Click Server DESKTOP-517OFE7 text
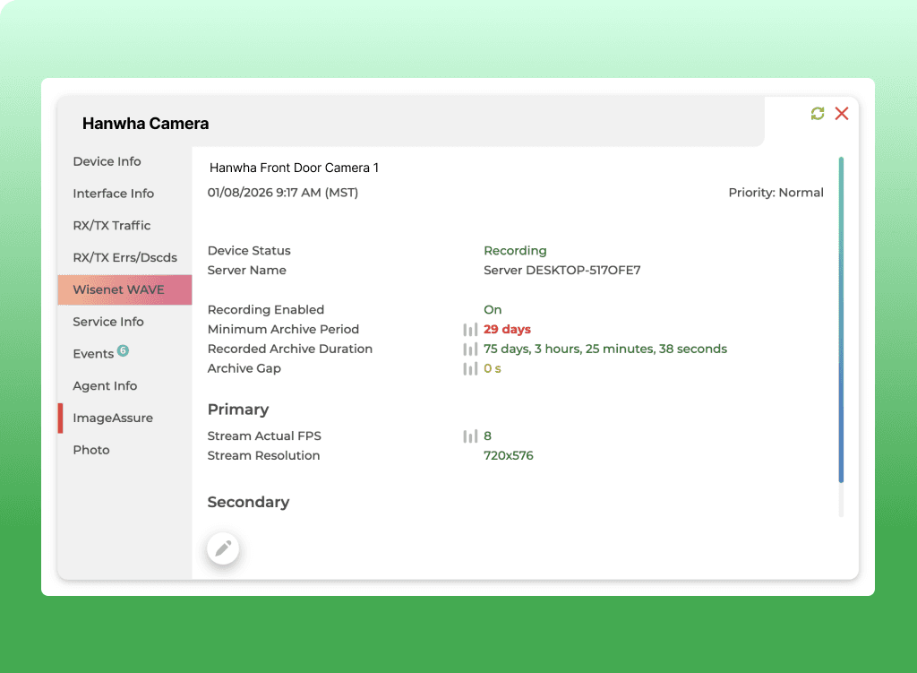 pyautogui.click(x=562, y=271)
